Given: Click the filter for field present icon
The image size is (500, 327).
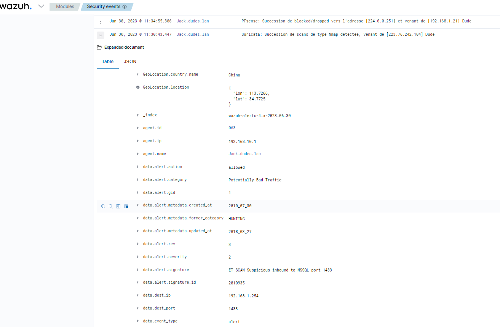Looking at the screenshot, I should point(126,206).
